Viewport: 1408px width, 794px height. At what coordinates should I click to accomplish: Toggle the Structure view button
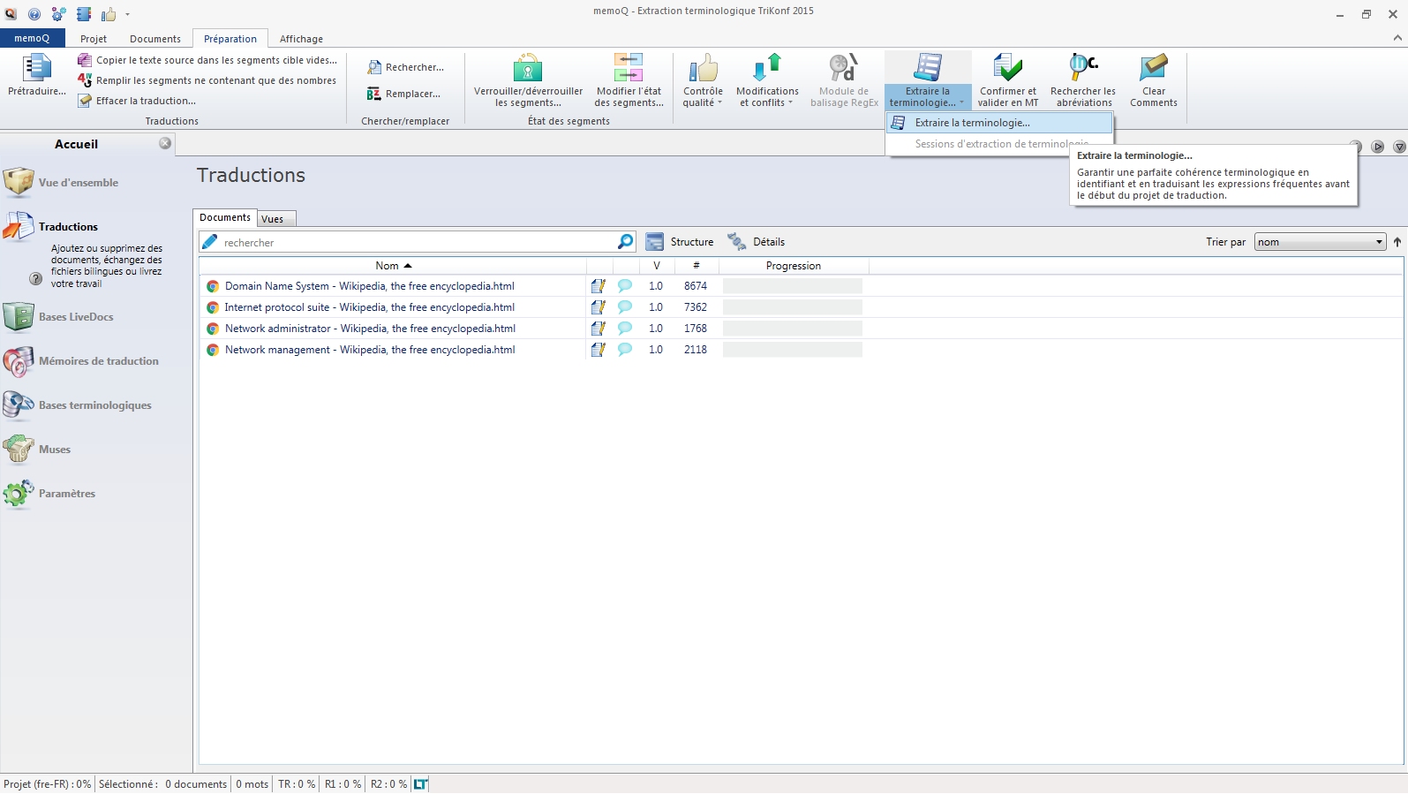(x=680, y=241)
